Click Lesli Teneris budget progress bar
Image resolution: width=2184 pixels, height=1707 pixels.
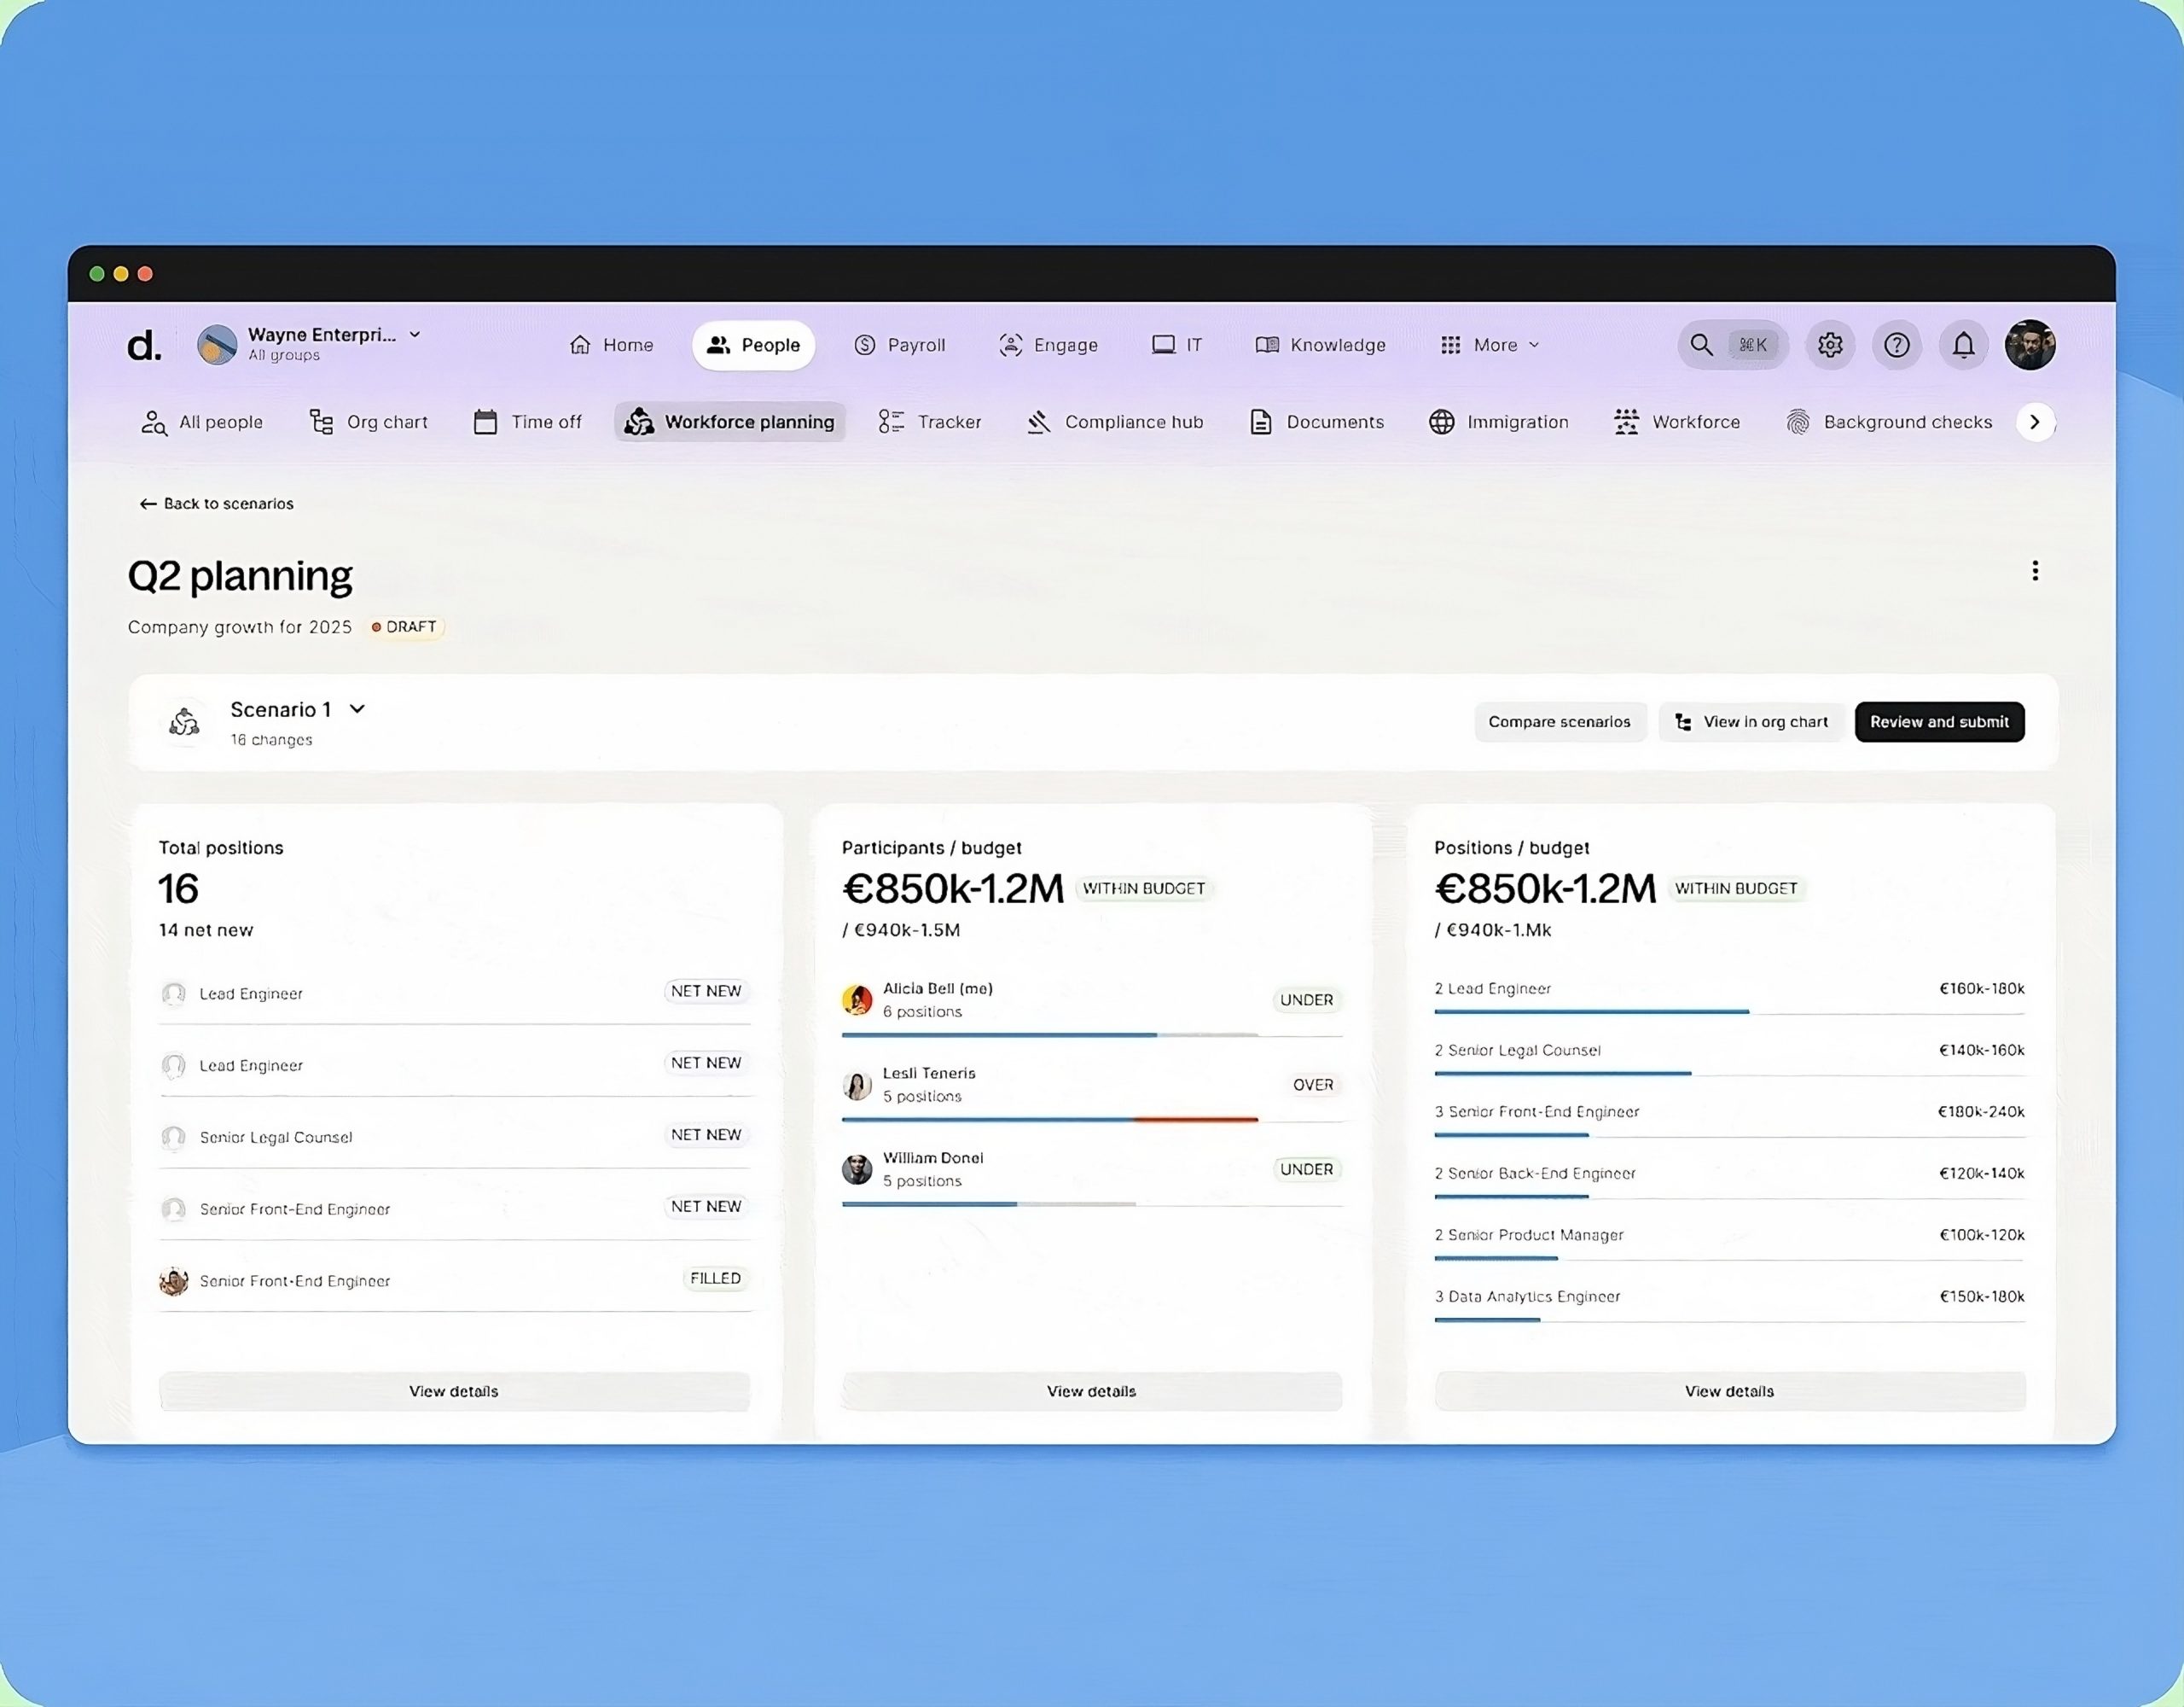(x=1050, y=1120)
